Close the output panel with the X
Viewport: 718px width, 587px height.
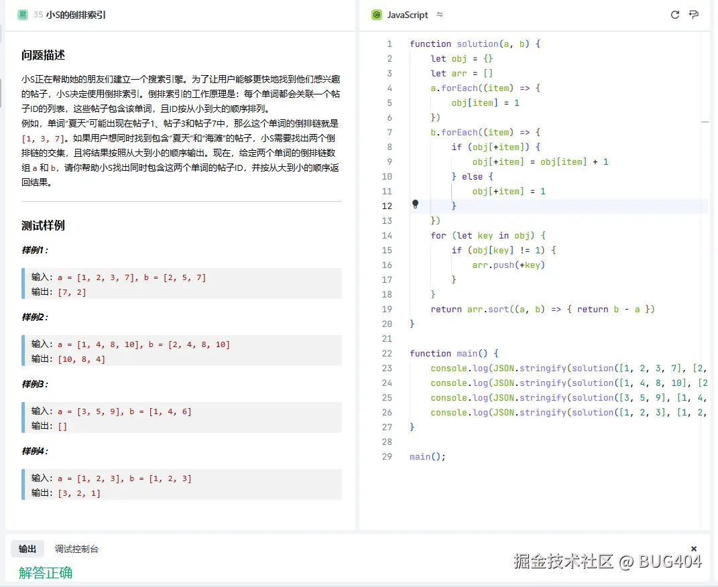click(x=694, y=548)
